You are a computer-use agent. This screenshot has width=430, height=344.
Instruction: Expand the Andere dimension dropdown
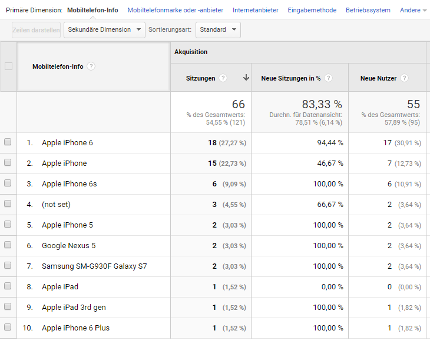413,11
